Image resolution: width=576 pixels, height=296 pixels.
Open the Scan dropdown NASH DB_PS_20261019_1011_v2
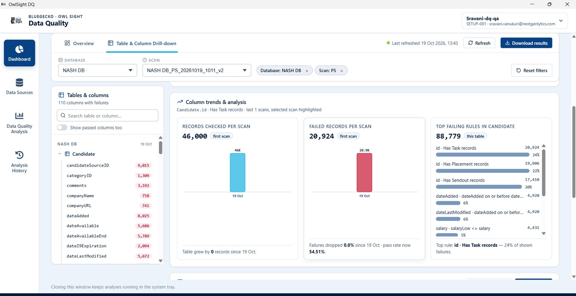197,70
